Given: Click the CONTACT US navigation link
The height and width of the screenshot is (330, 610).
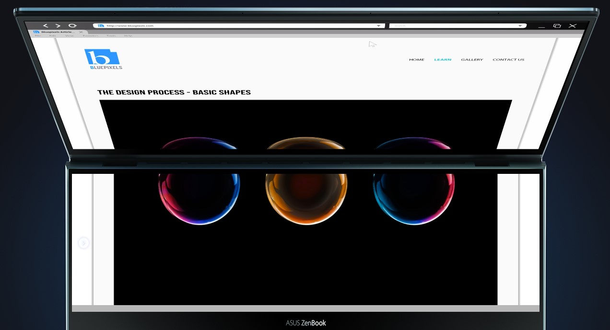Looking at the screenshot, I should [508, 60].
